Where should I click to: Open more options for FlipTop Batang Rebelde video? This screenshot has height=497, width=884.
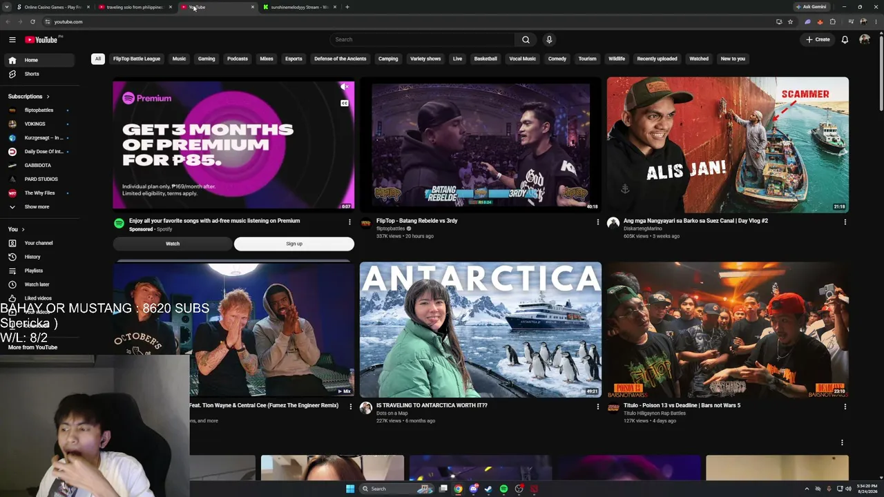click(x=598, y=222)
